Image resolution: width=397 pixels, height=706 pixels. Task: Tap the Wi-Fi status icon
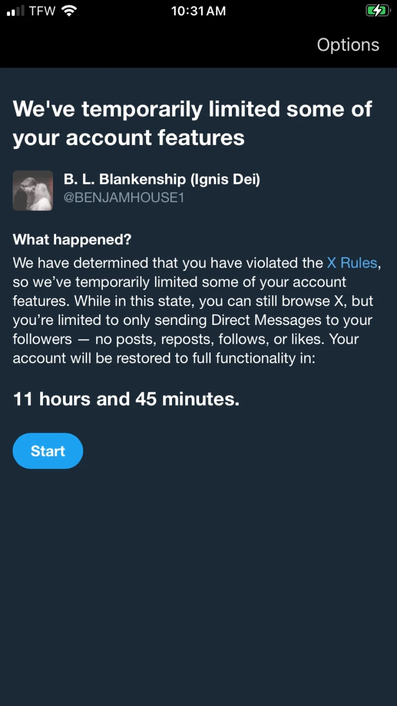coord(69,10)
